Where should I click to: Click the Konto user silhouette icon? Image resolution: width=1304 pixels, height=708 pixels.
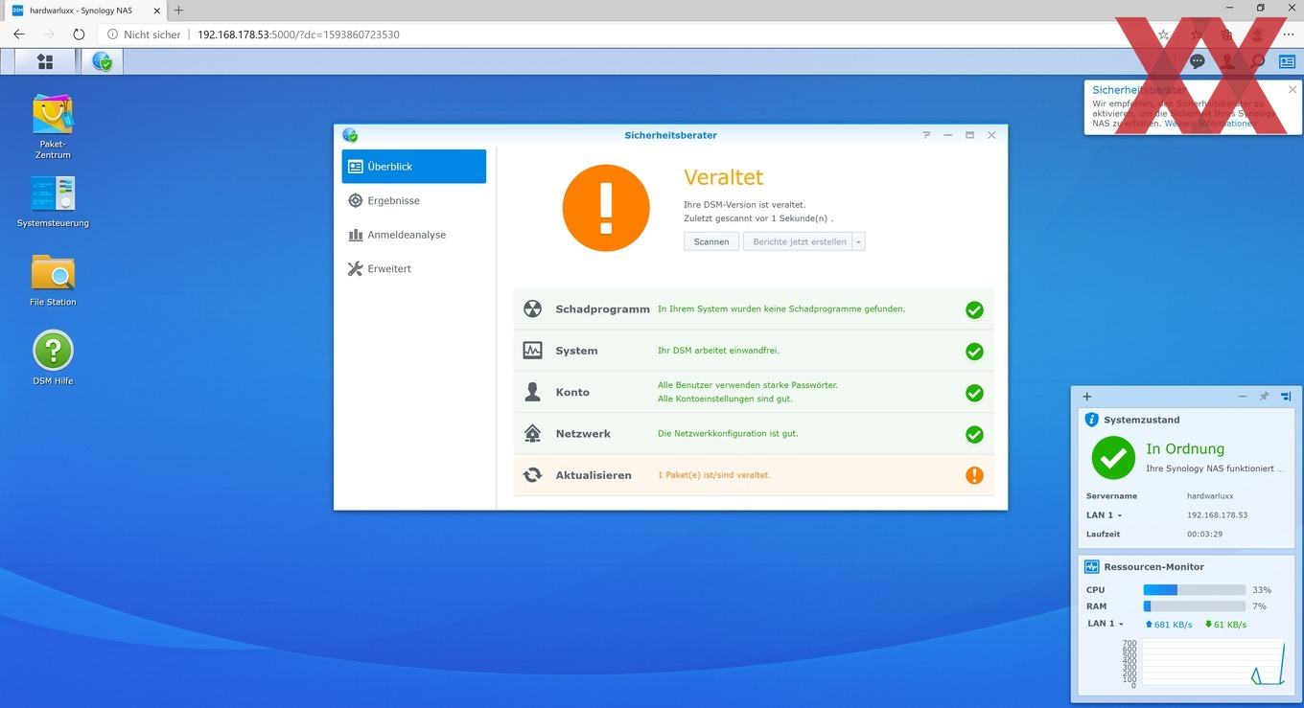click(x=532, y=392)
